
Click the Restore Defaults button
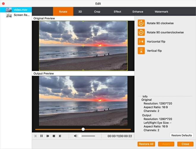tap(181, 135)
